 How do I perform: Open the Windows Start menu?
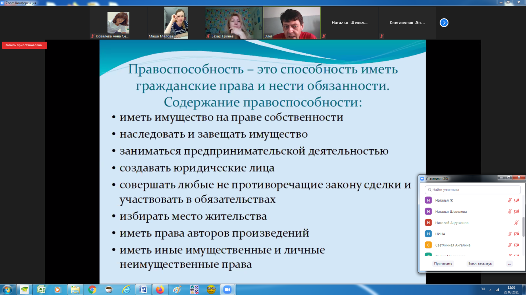(7, 289)
